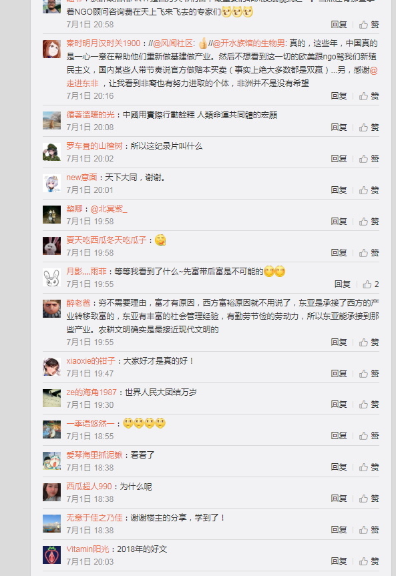Reply to 罗车昼的山楂树's documentary question
The image size is (396, 576).
click(x=339, y=158)
